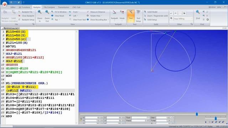This screenshot has width=228, height=128.
Task: Click Zoom / Regenerate solid
Action: 156,16
